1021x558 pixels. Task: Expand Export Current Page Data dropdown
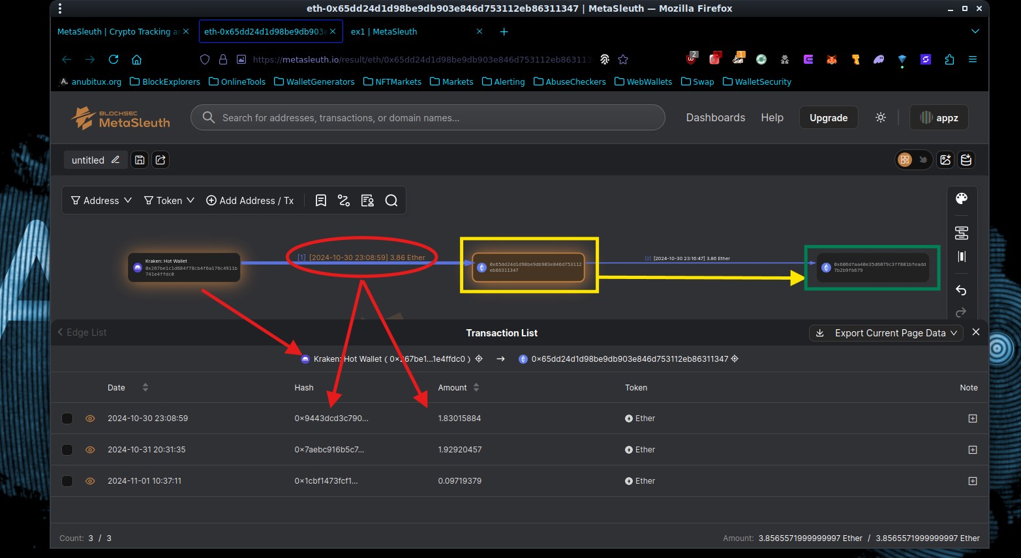(886, 332)
